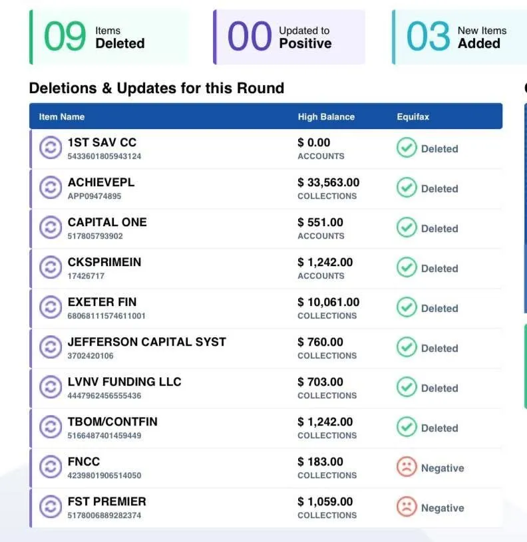Image resolution: width=527 pixels, height=542 pixels.
Task: Click the sync icon beside CAPITAL ONE
Action: pos(50,227)
